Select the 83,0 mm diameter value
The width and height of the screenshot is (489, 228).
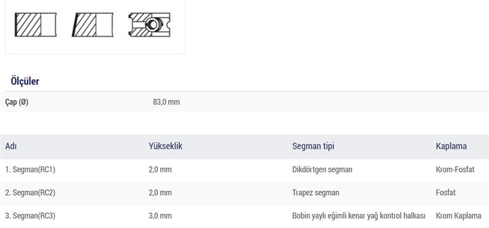[166, 102]
